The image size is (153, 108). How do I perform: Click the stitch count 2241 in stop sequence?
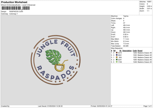(x=120, y=60)
